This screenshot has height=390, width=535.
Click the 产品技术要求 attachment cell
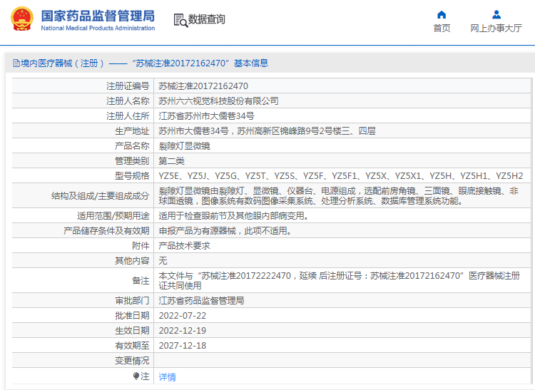[184, 246]
